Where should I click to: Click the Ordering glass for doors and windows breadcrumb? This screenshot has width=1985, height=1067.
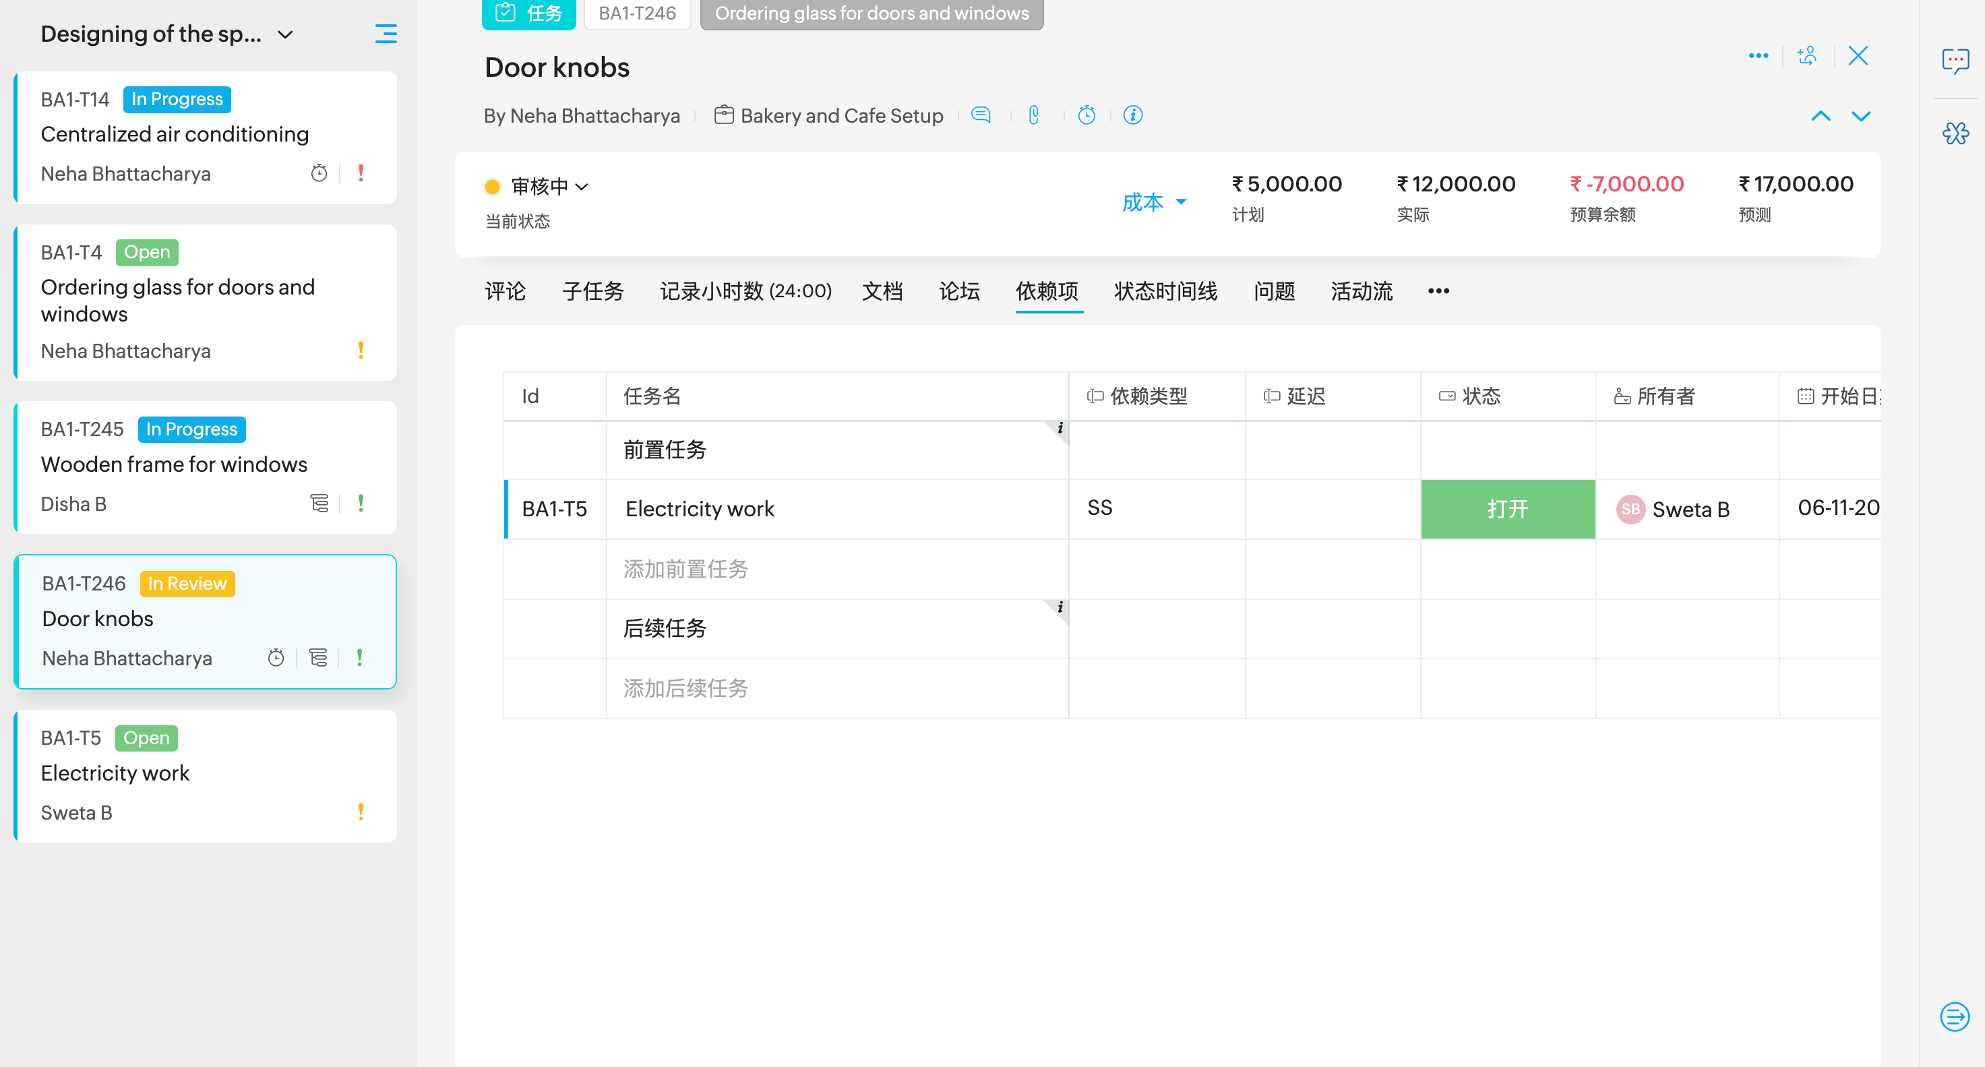click(x=871, y=13)
